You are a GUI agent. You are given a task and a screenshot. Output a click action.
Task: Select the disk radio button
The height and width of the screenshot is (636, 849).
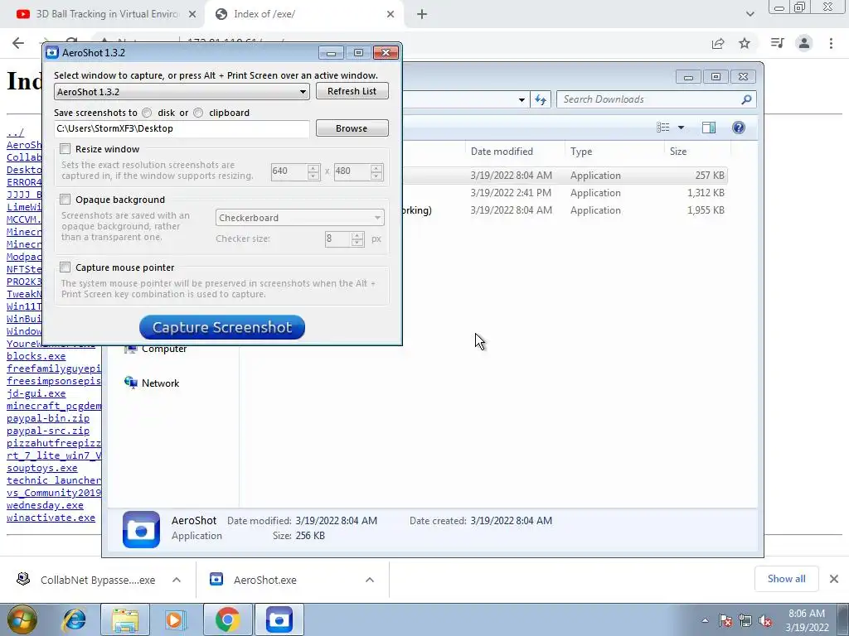147,113
